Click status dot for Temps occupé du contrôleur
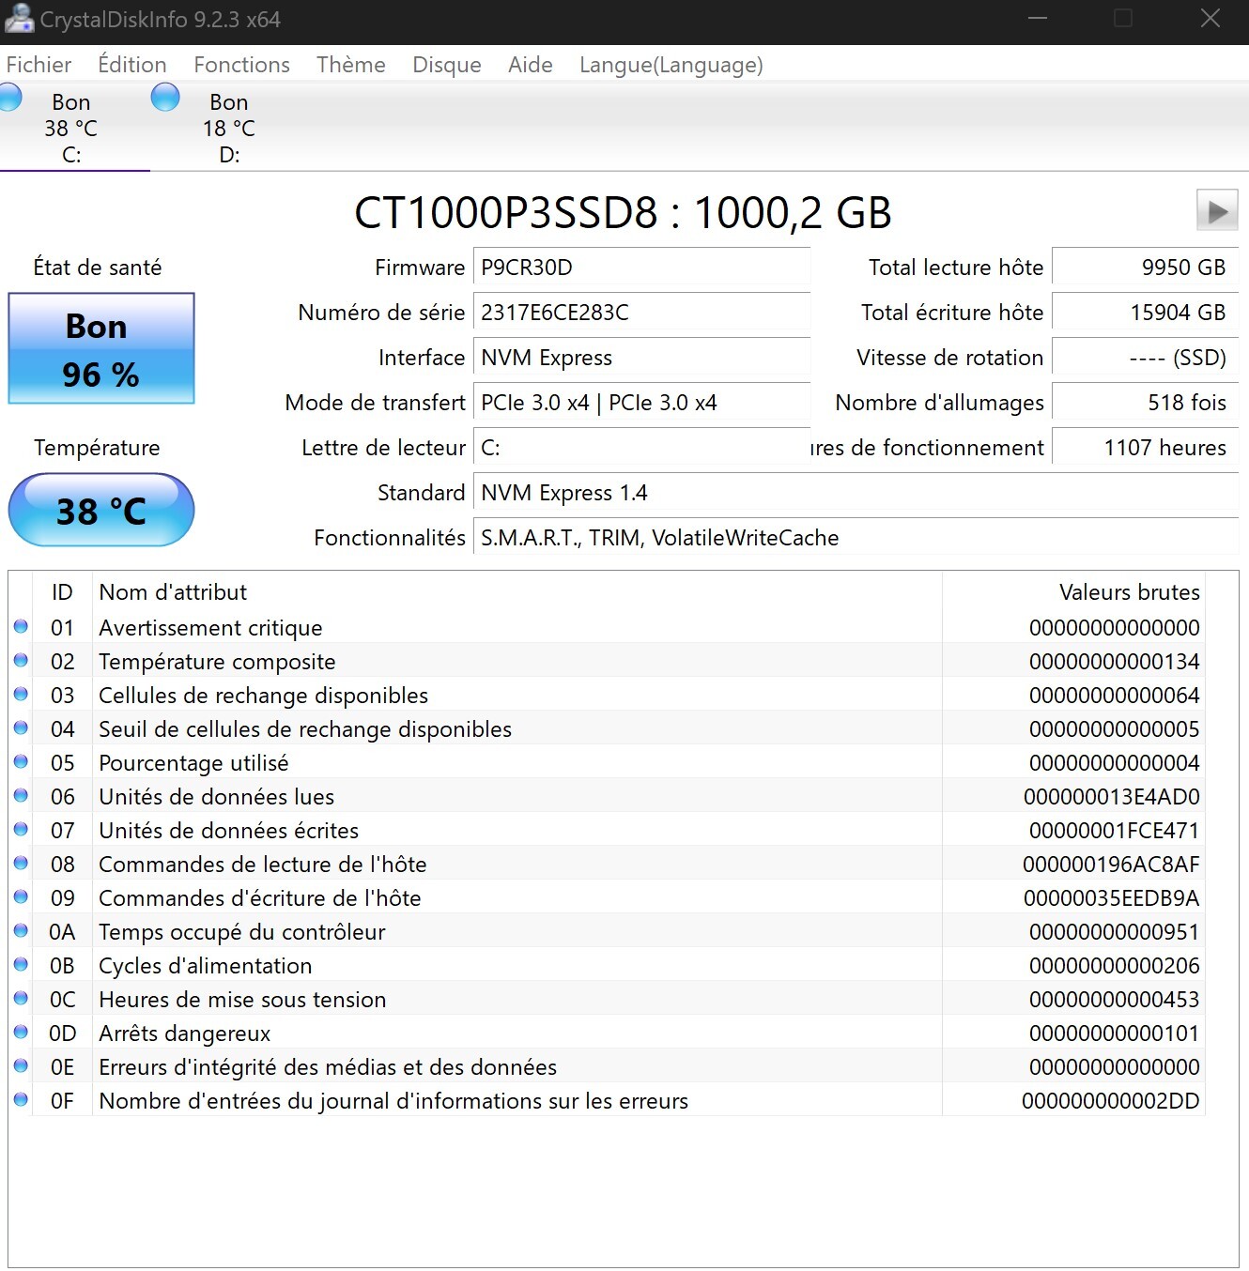The image size is (1249, 1271). (21, 930)
